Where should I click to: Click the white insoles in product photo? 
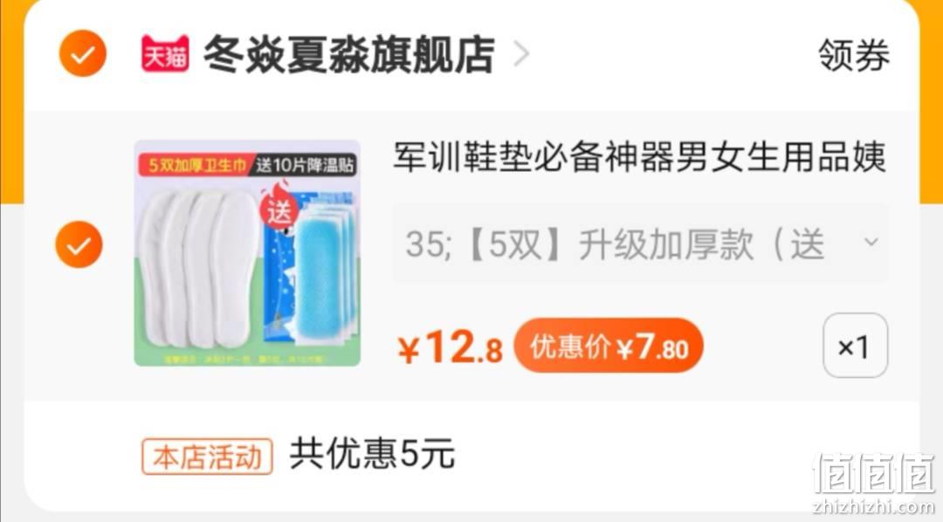199,269
